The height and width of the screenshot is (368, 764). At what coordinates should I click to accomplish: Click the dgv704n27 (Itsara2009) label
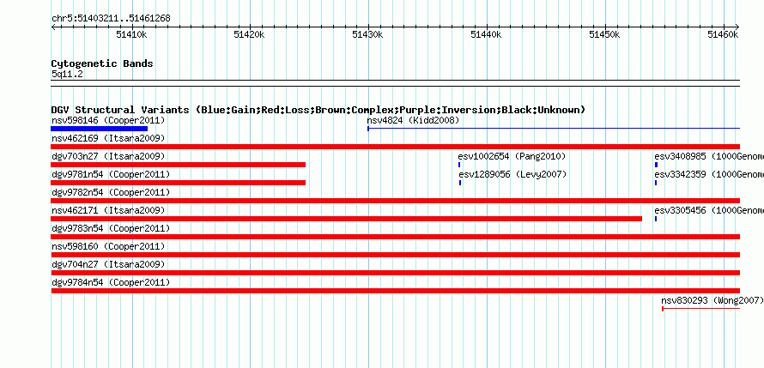(x=108, y=264)
